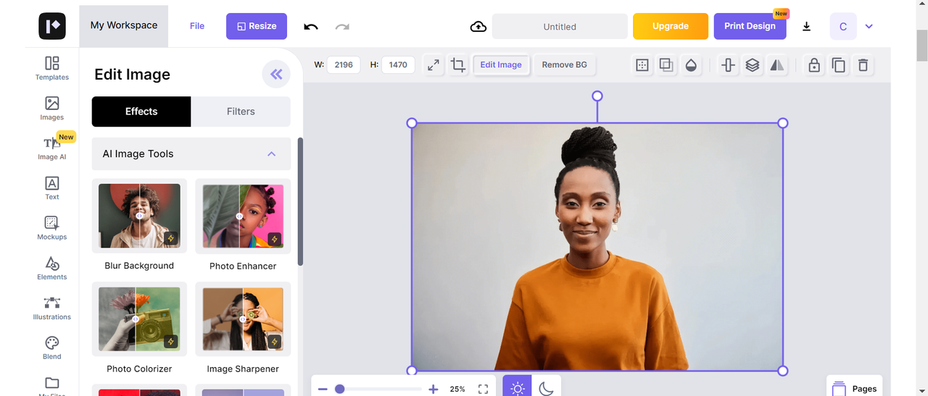This screenshot has width=928, height=396.
Task: Zoom out with minus icon
Action: (323, 389)
